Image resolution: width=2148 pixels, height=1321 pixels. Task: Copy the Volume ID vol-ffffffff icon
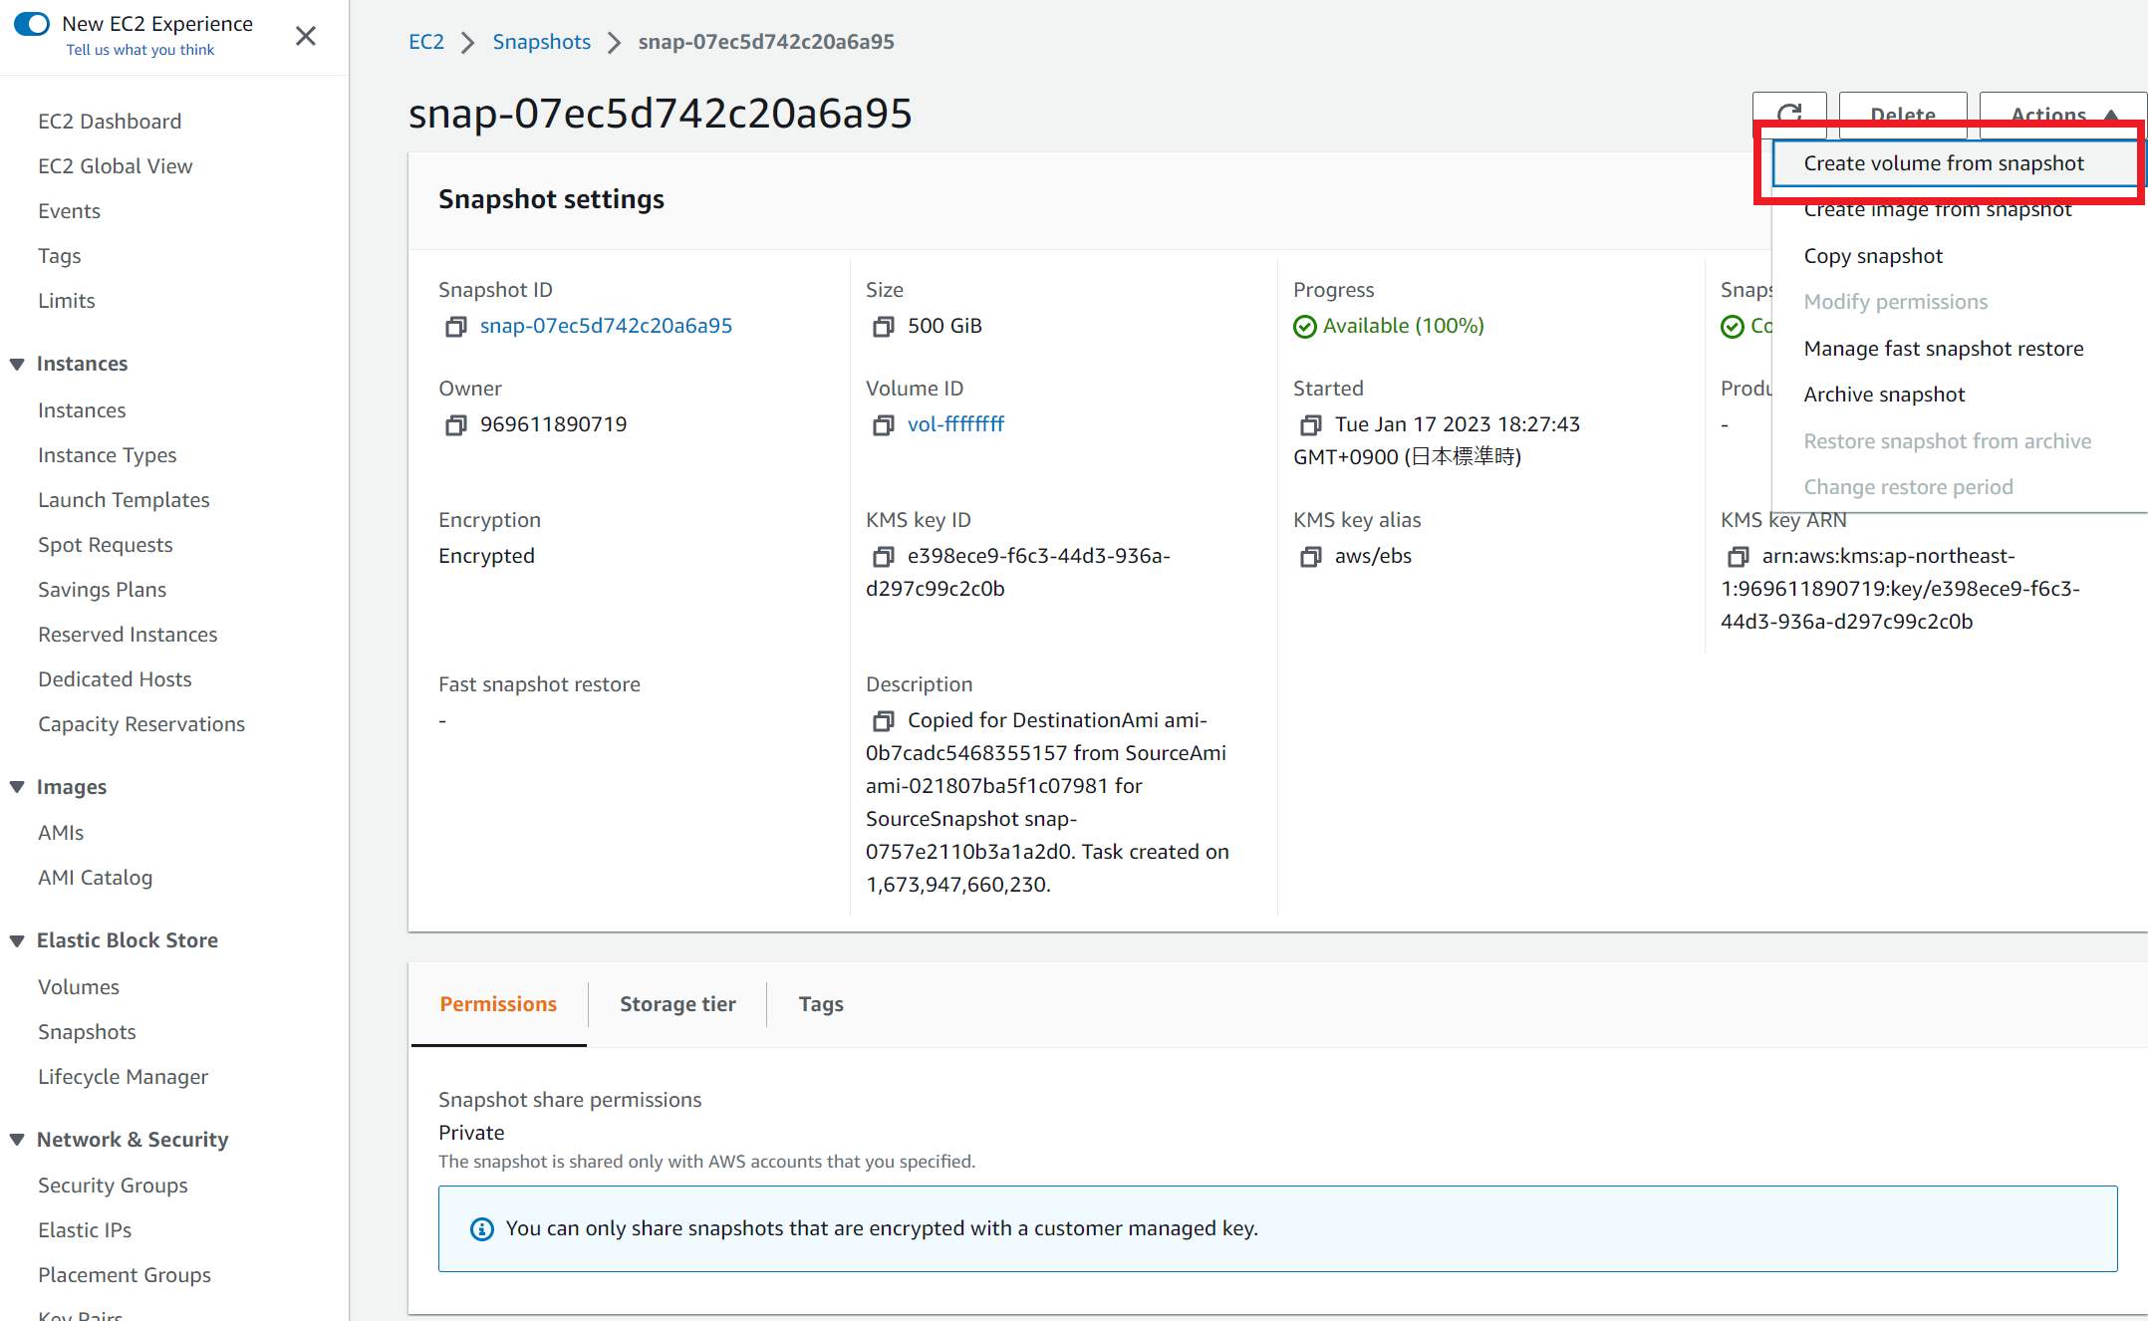tap(883, 425)
